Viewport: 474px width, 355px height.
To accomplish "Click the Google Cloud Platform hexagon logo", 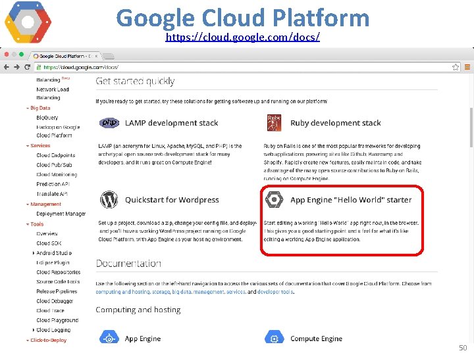I will 28,22.
